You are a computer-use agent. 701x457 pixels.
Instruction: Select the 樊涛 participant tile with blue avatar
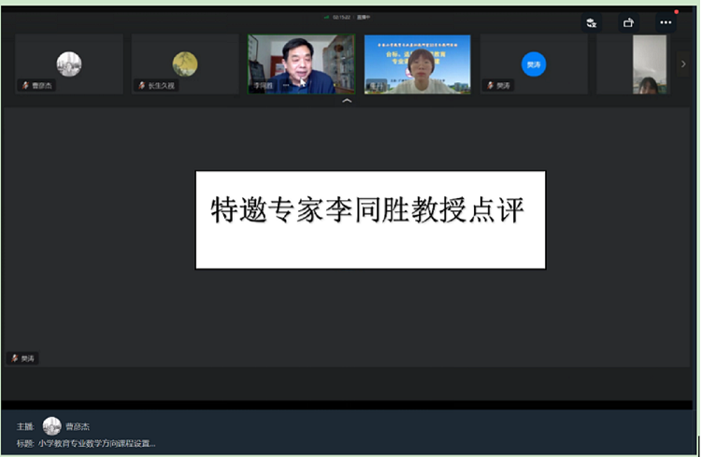[534, 64]
